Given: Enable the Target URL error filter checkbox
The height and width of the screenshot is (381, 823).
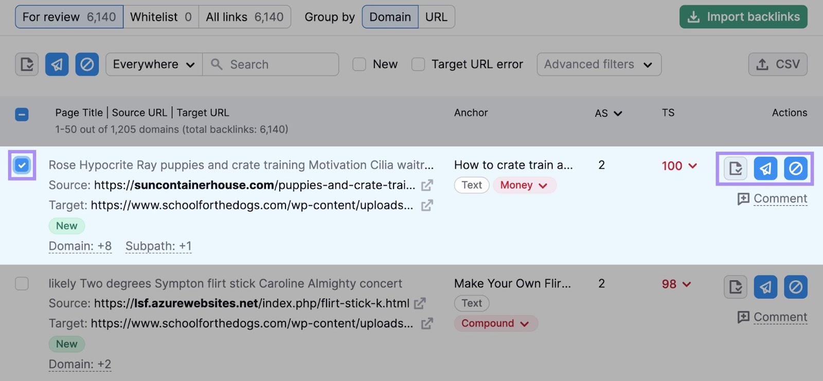Looking at the screenshot, I should [418, 64].
